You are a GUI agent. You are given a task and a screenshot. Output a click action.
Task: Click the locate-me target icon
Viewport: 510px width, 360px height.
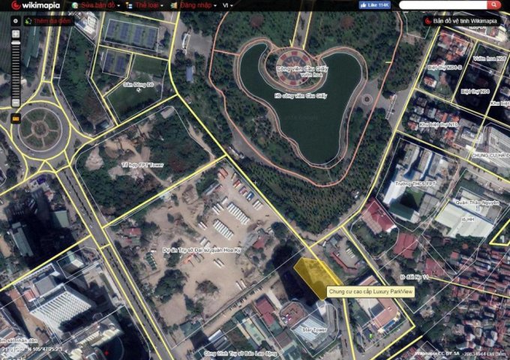tap(16, 21)
